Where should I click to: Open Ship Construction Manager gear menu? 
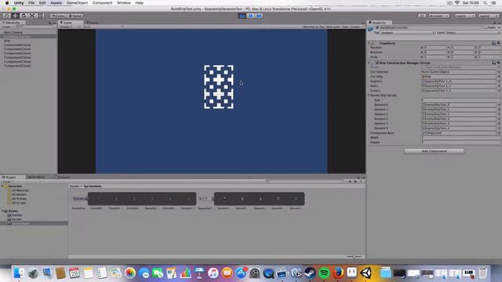click(x=499, y=63)
